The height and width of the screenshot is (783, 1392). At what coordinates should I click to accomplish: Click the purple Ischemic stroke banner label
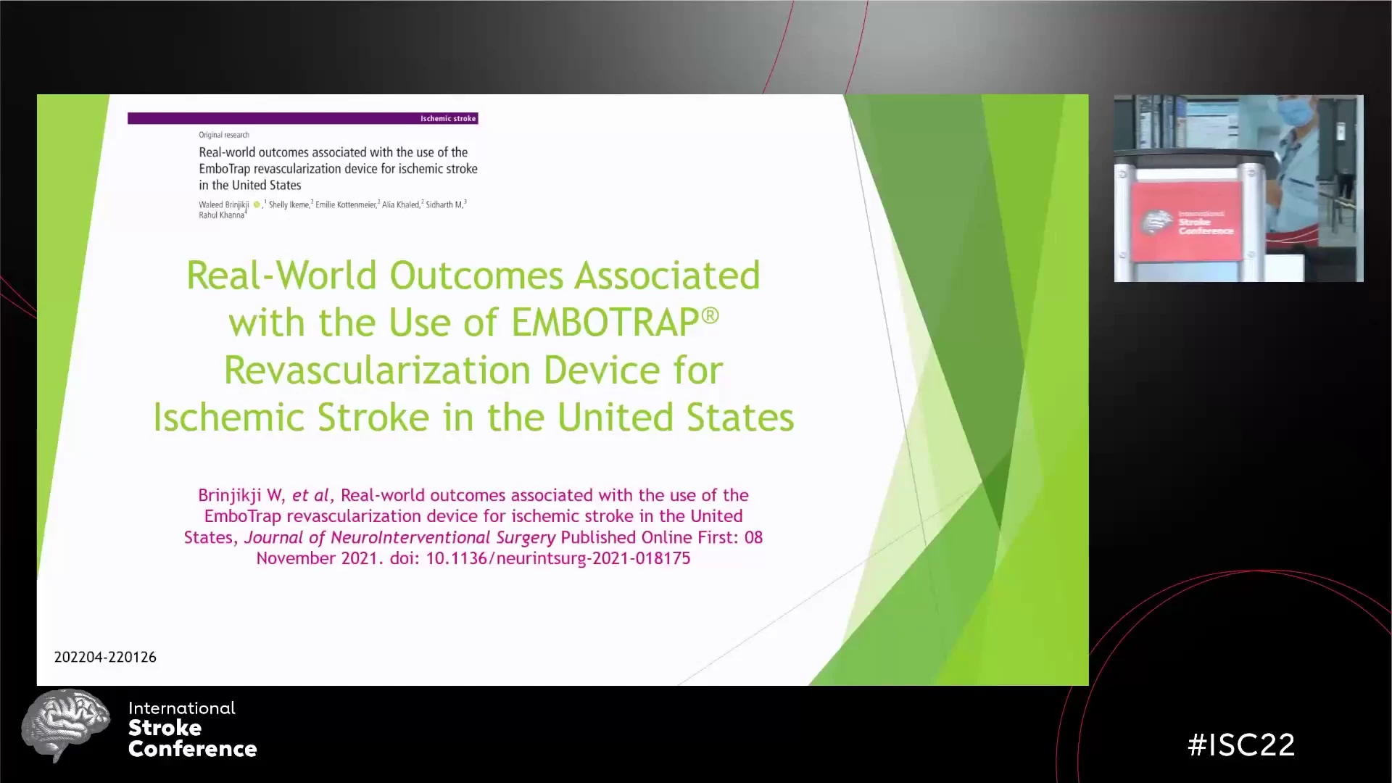click(x=447, y=118)
